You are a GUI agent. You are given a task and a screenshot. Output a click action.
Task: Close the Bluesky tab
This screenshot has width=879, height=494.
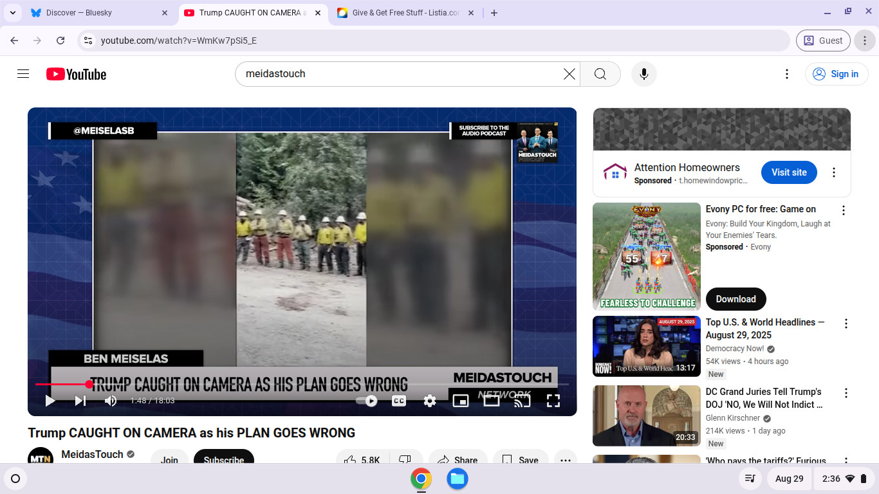point(165,13)
